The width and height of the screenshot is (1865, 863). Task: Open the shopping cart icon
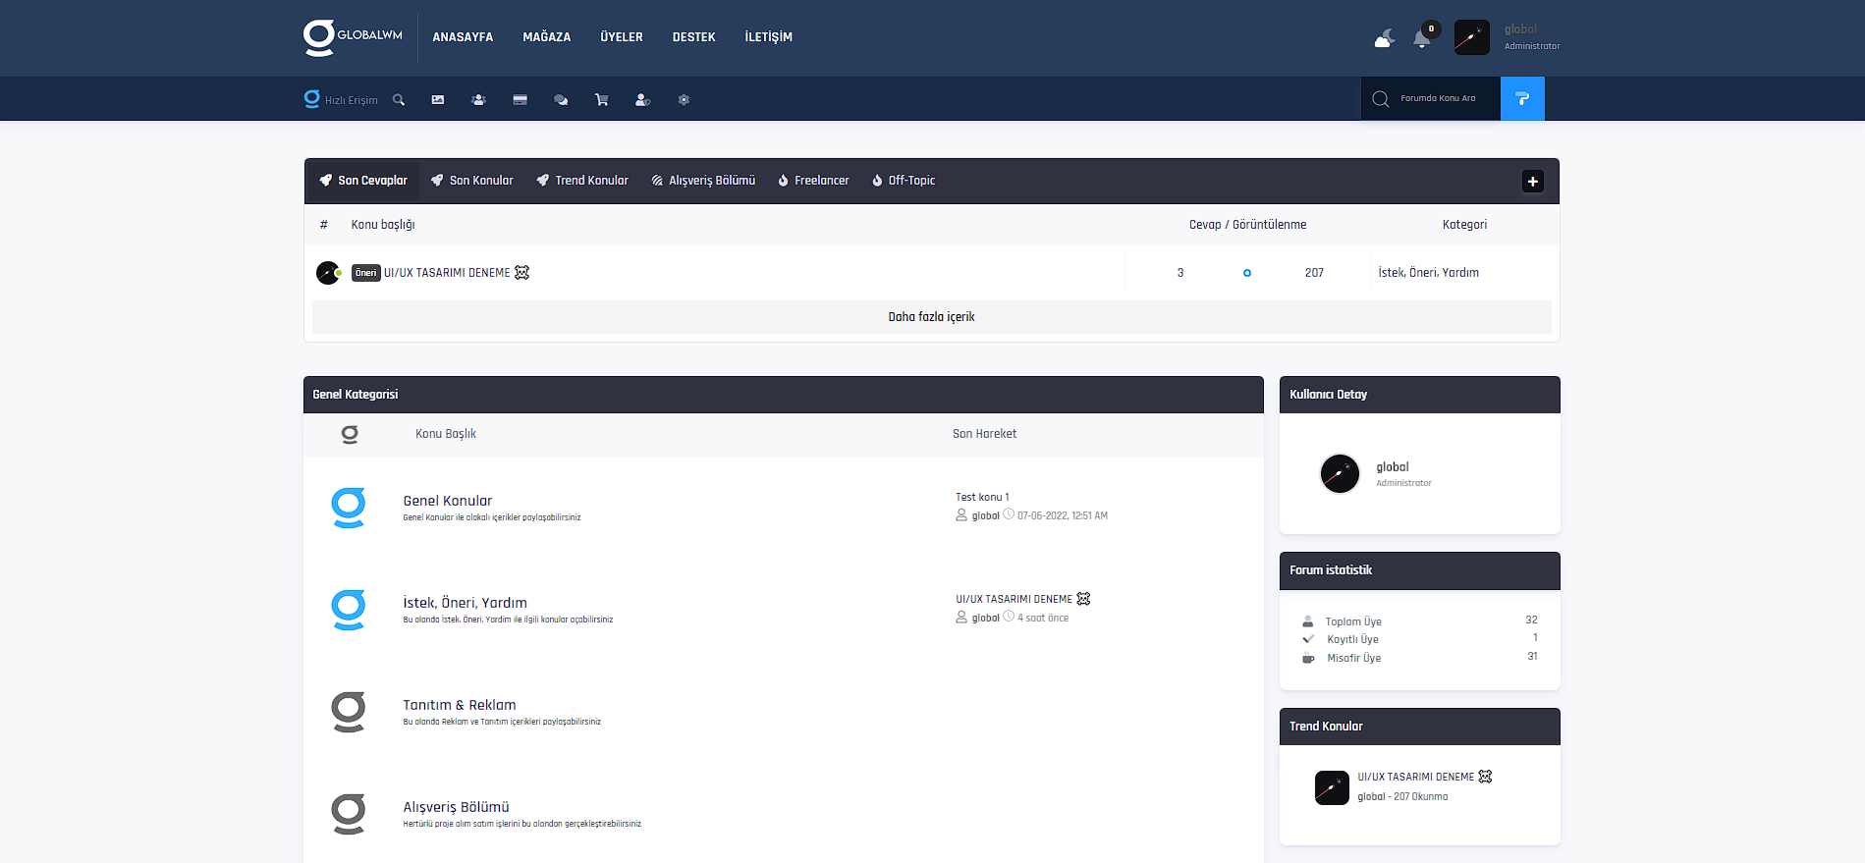(601, 100)
